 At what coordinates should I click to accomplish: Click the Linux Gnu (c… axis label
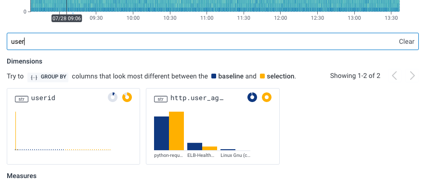click(x=235, y=155)
